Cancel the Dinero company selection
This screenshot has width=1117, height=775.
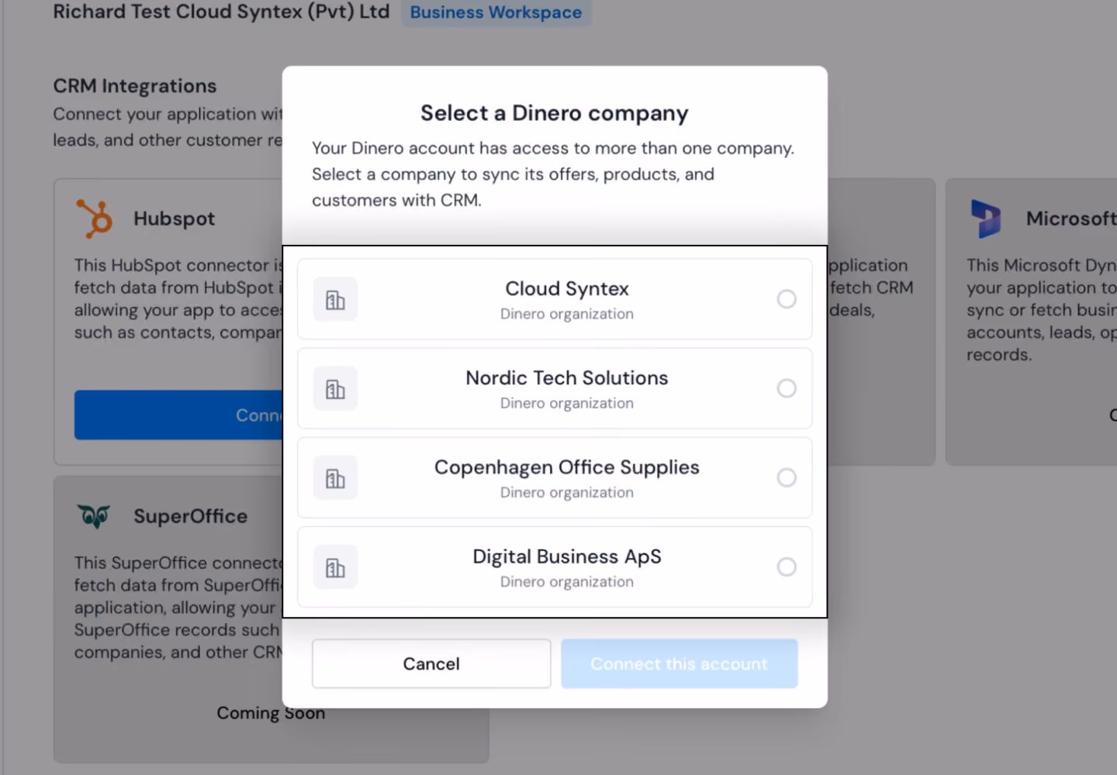(431, 663)
